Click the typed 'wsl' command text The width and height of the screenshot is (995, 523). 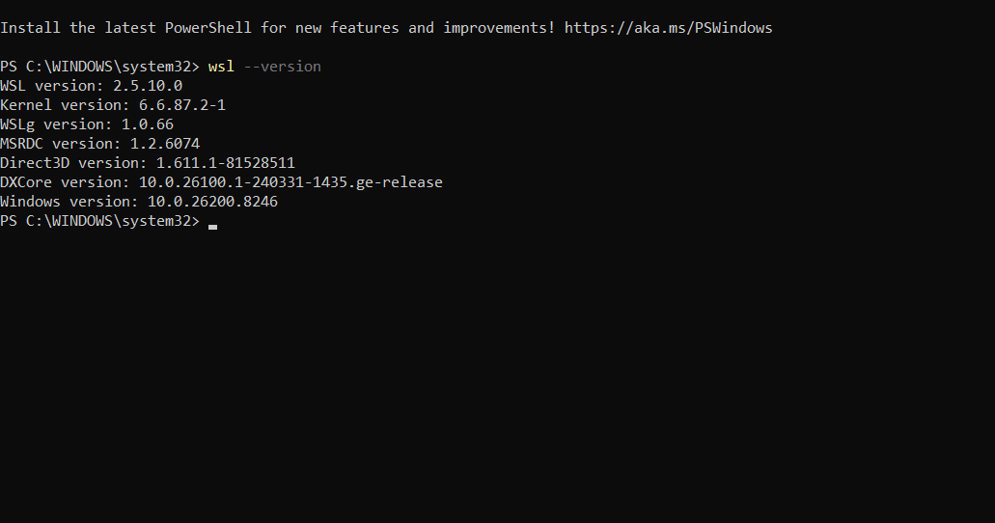221,67
